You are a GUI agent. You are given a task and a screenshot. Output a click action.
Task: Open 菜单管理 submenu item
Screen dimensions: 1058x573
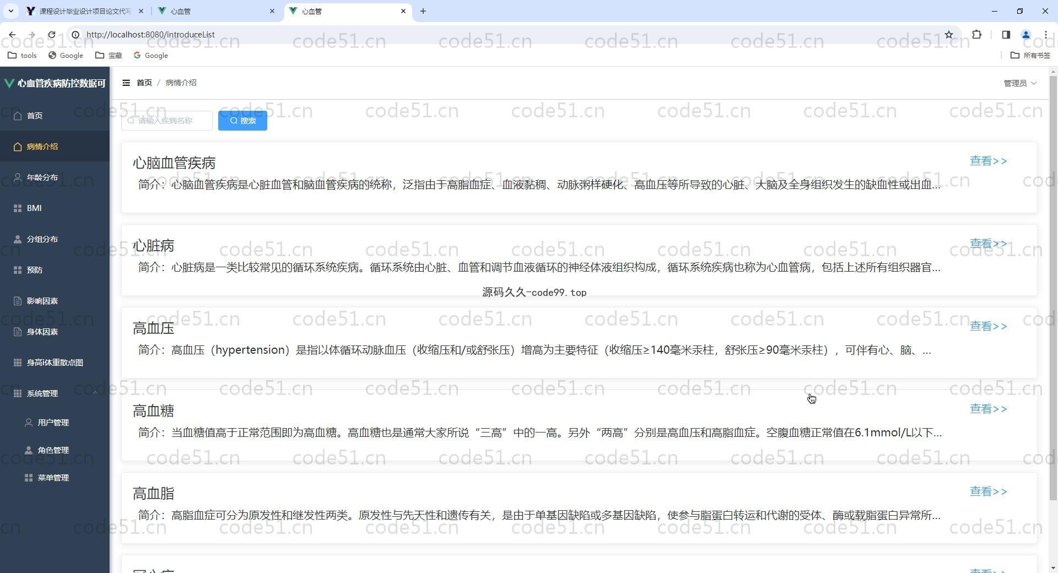[x=55, y=478]
